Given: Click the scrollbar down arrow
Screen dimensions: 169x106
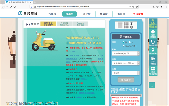Looking at the screenshot, I should (168, 105).
